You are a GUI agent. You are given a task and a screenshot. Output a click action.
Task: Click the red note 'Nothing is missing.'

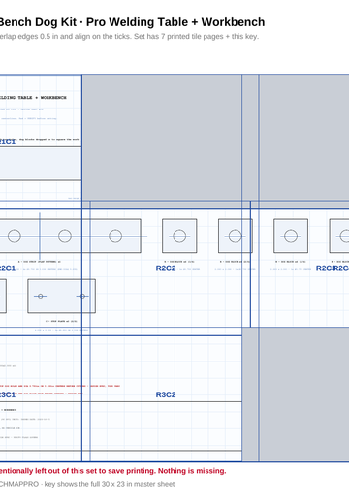click(192, 471)
